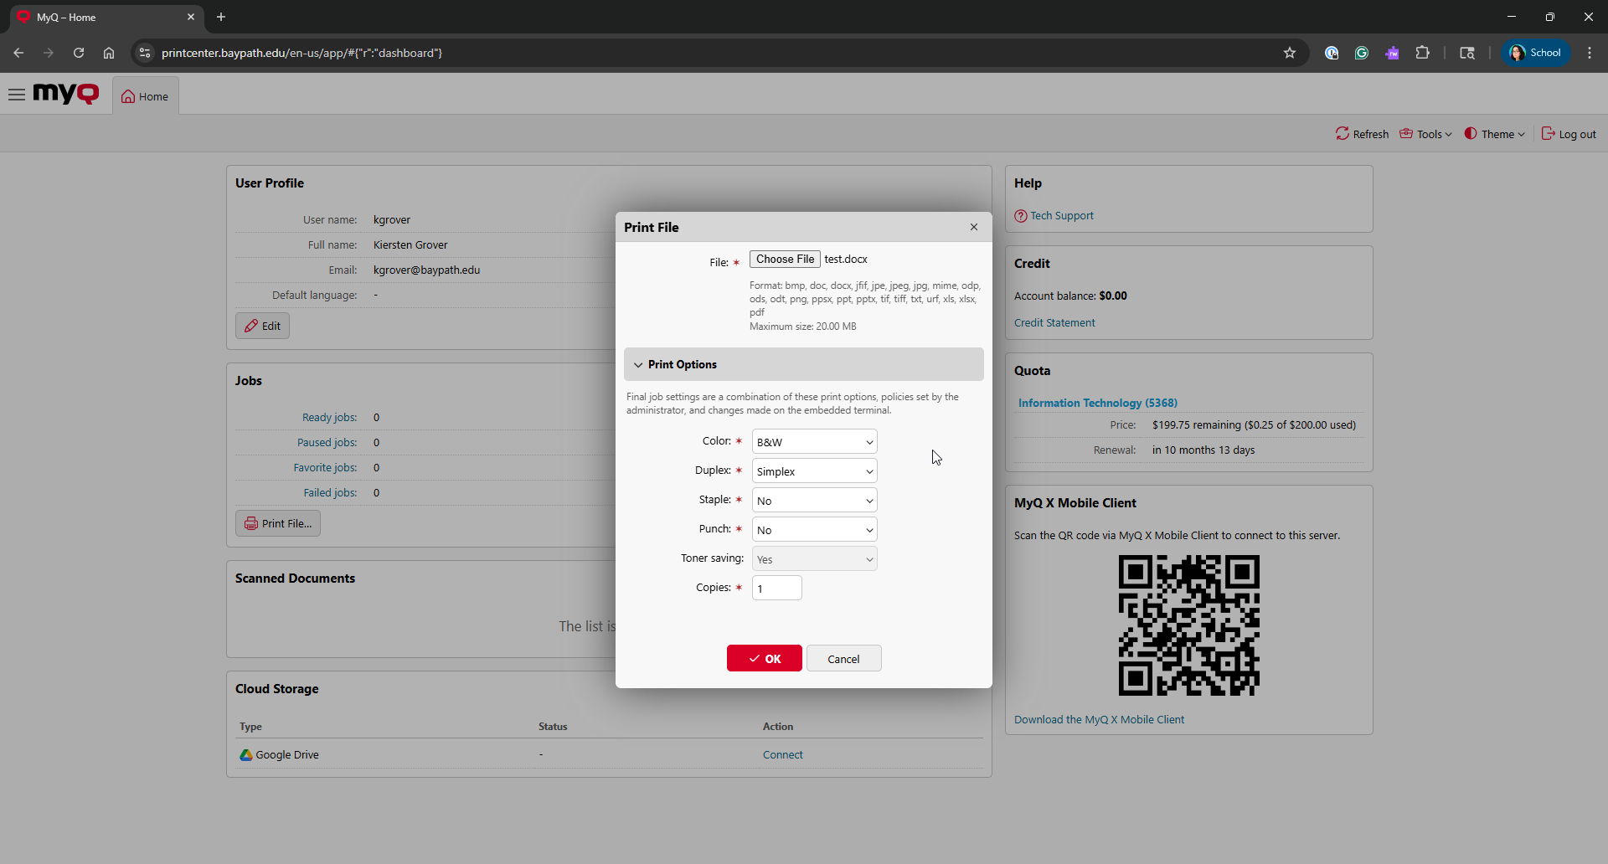Open the Theme menu
This screenshot has height=864, width=1608.
[1495, 134]
